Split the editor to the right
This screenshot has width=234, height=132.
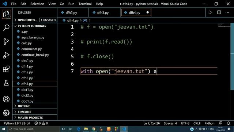[x=219, y=12]
